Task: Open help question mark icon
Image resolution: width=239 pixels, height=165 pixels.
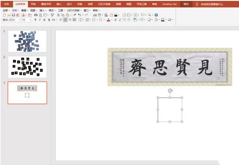Action: pyautogui.click(x=156, y=15)
